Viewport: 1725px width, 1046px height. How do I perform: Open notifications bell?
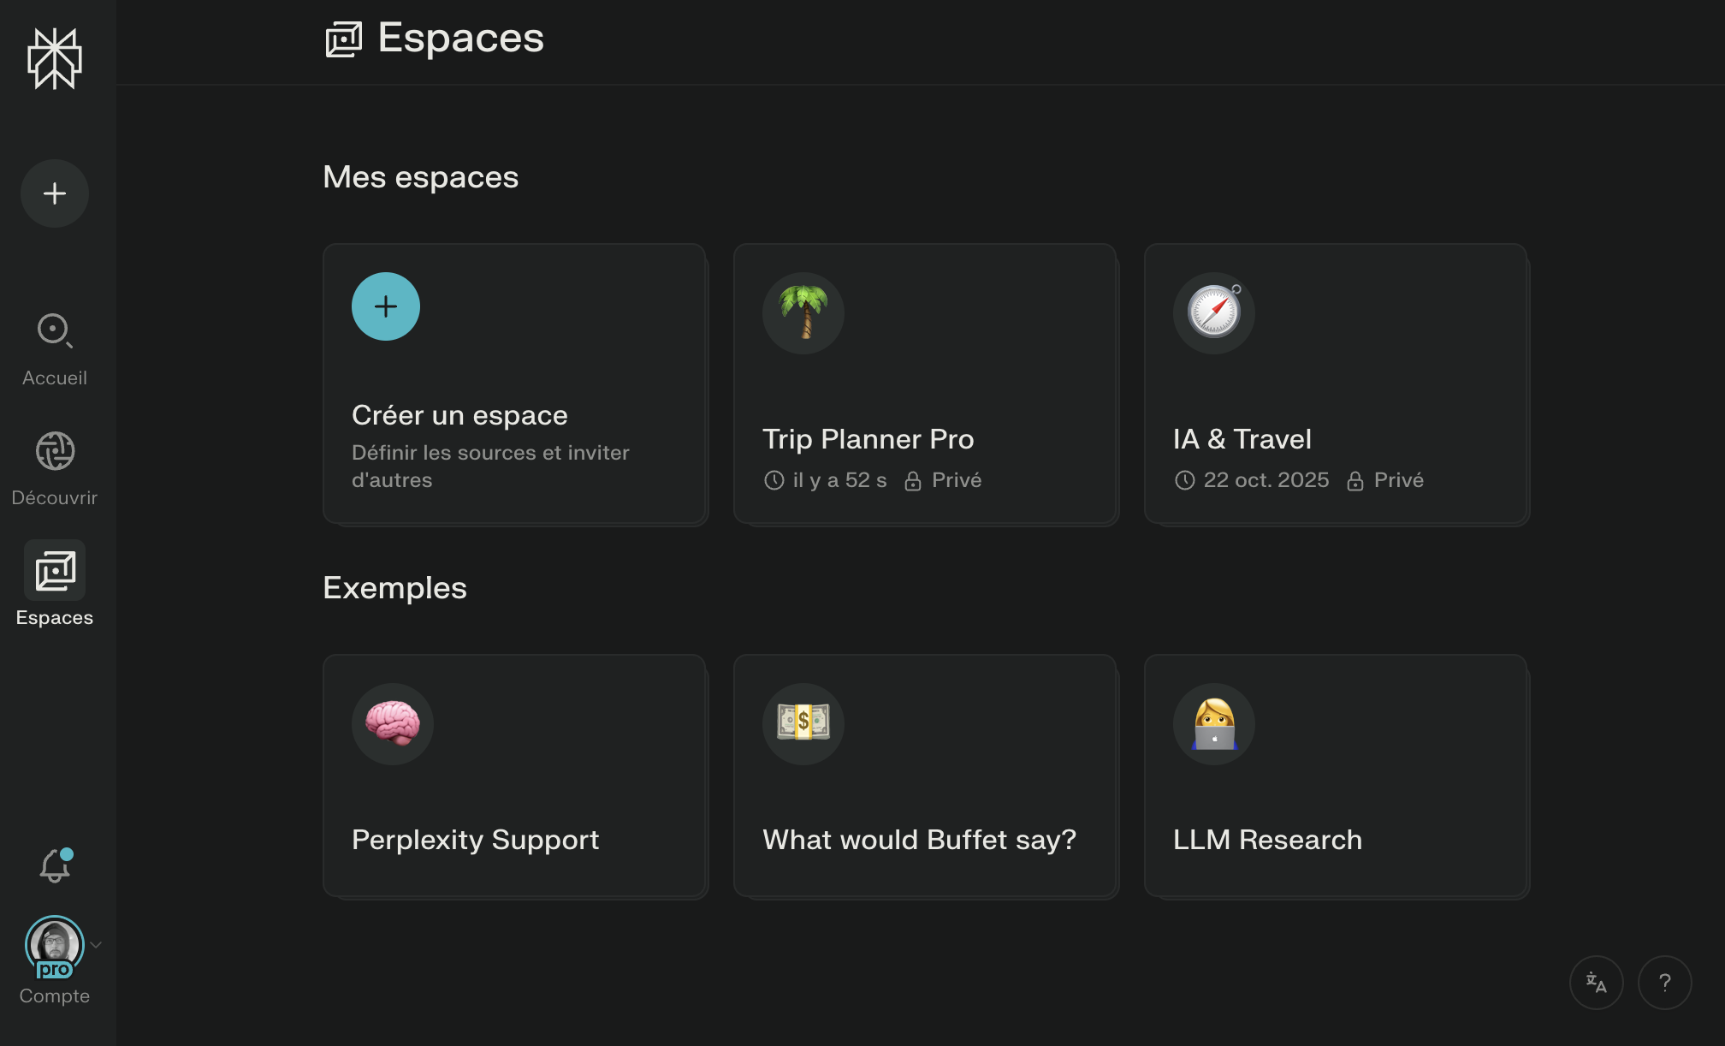pyautogui.click(x=55, y=866)
